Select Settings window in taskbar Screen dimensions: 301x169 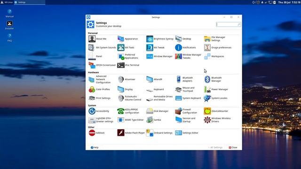tap(29, 2)
